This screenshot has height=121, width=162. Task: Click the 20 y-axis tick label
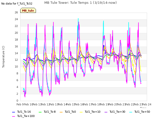(16, 33)
